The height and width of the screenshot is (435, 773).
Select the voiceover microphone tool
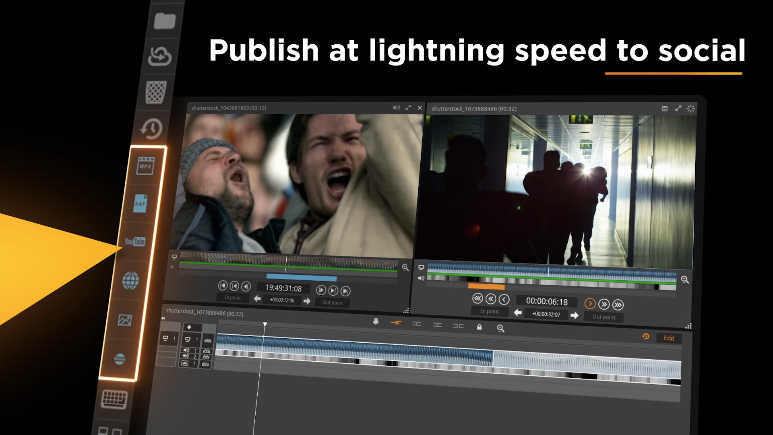pyautogui.click(x=376, y=322)
